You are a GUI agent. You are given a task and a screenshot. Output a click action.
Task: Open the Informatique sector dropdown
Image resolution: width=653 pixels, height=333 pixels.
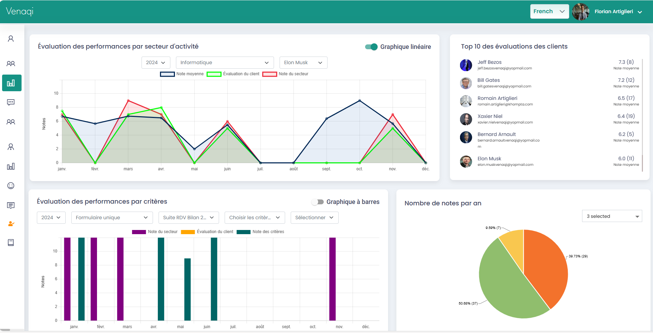[225, 62]
